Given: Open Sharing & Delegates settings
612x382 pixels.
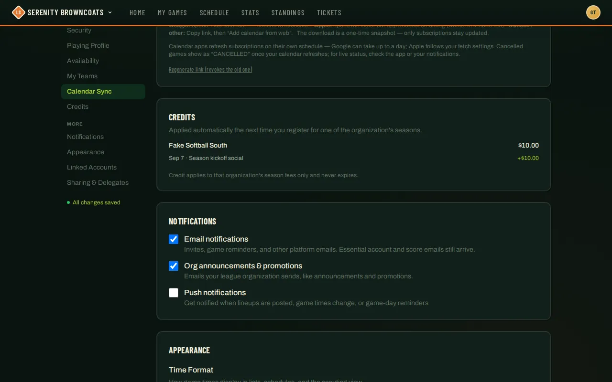Looking at the screenshot, I should coord(103,182).
